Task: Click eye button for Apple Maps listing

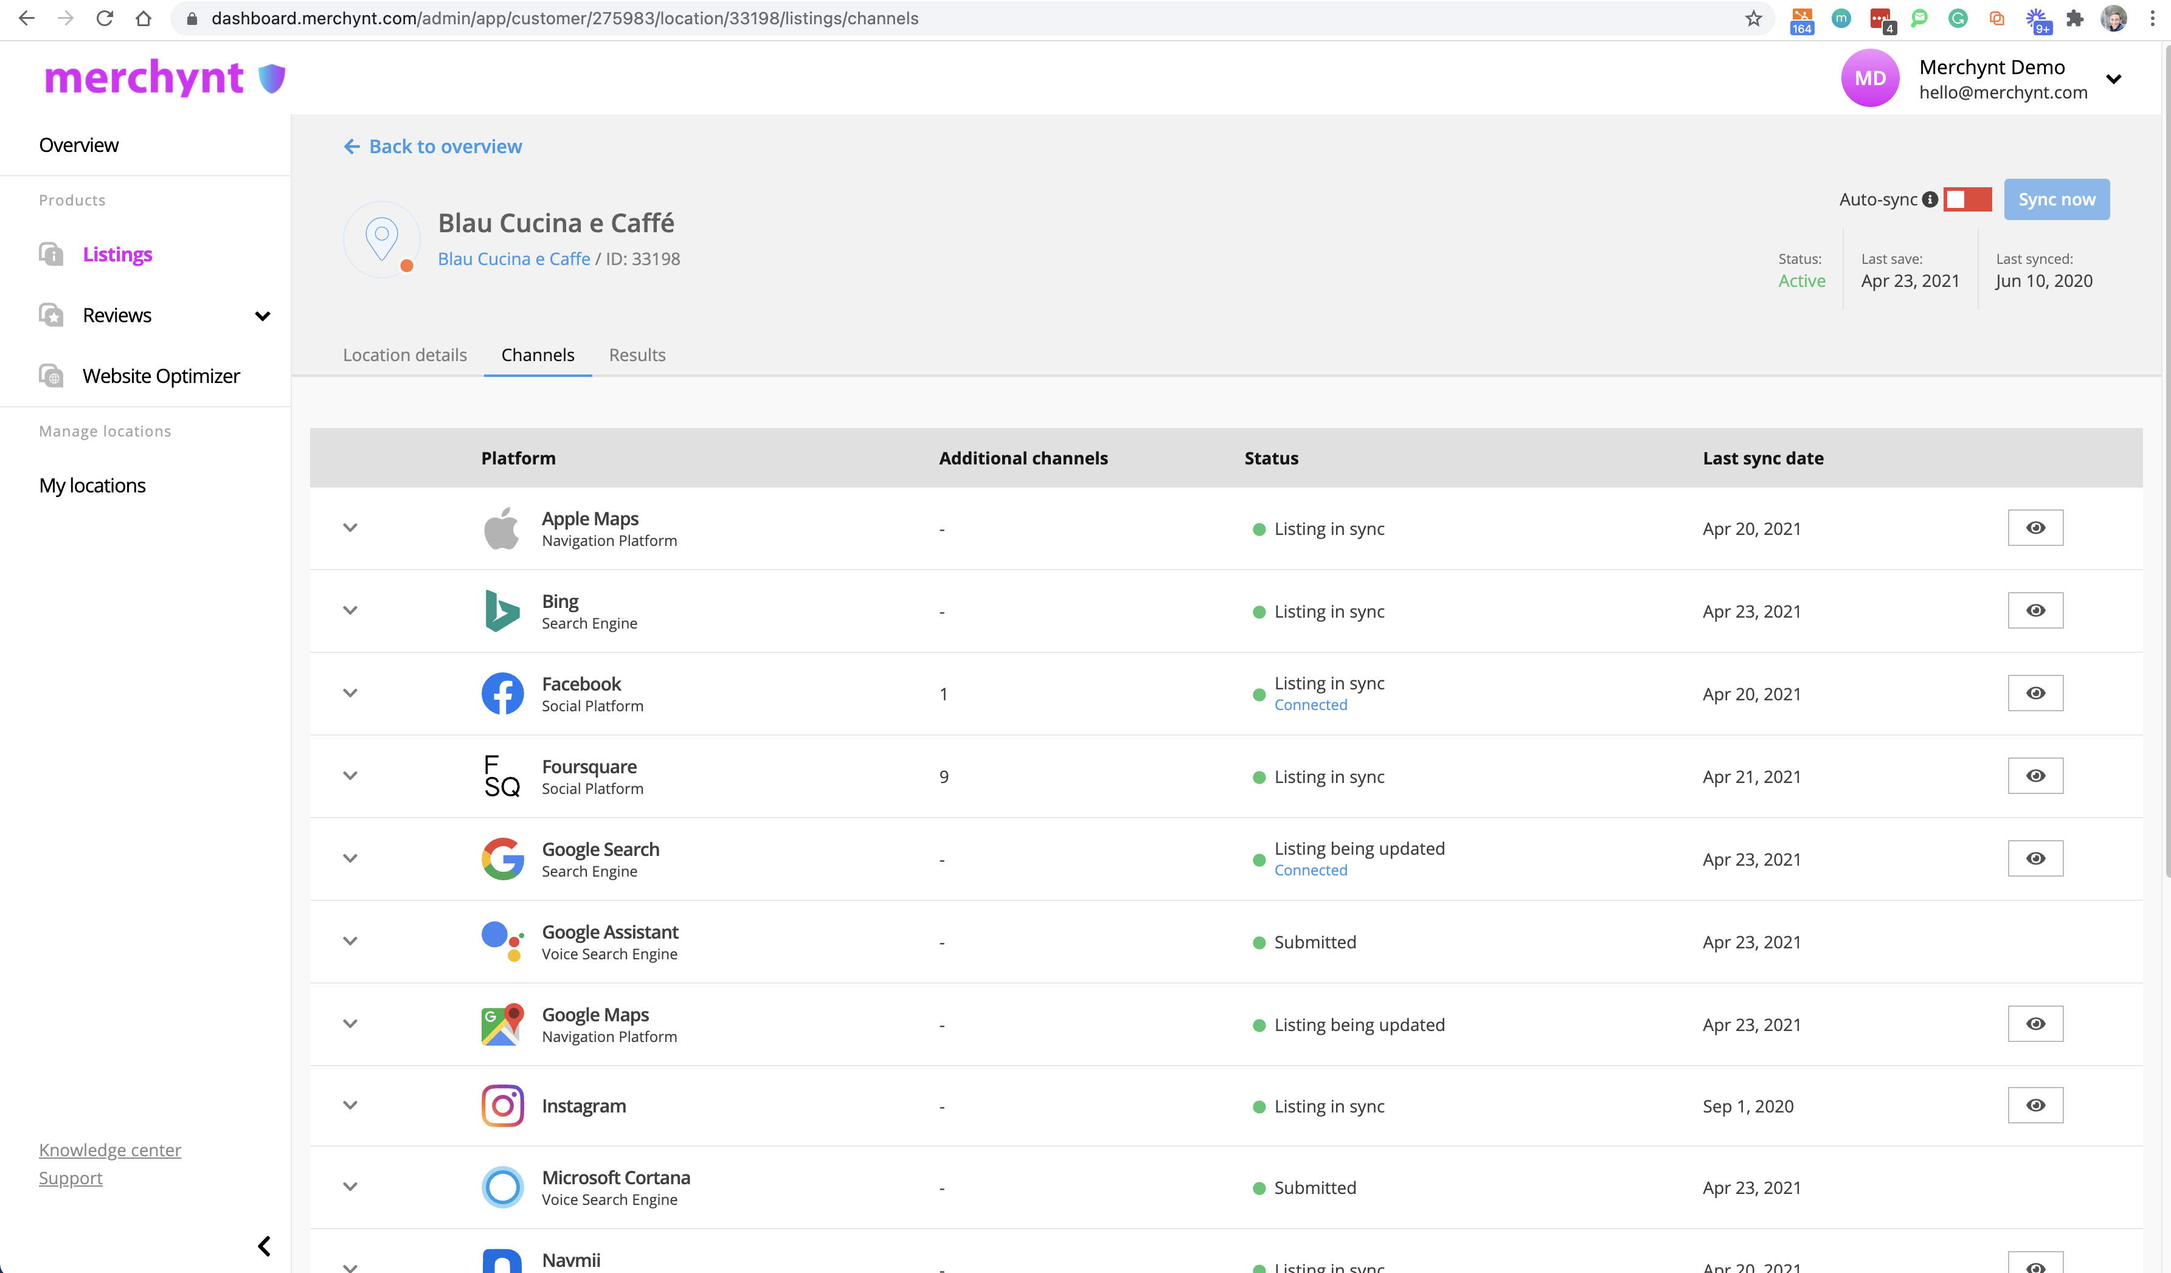Action: click(x=2035, y=528)
